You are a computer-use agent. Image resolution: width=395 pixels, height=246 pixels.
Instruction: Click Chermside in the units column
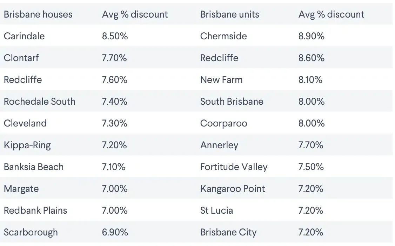click(x=223, y=36)
